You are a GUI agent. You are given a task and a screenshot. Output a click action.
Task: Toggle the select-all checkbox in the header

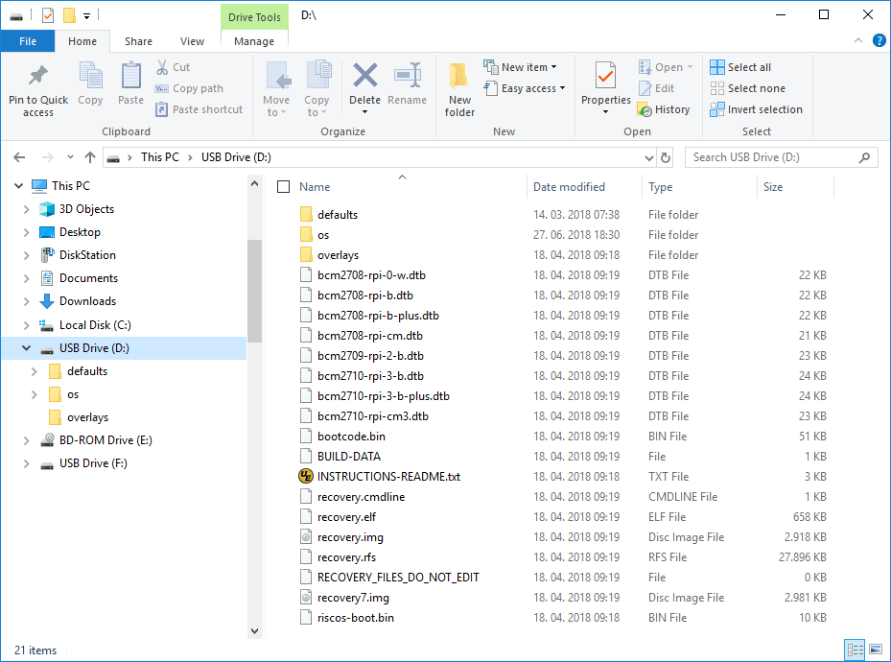point(283,187)
